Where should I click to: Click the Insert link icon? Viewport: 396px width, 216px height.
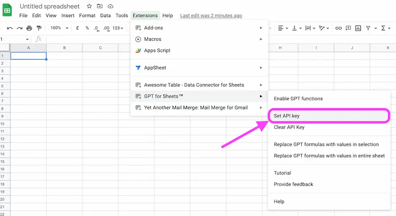click(338, 28)
